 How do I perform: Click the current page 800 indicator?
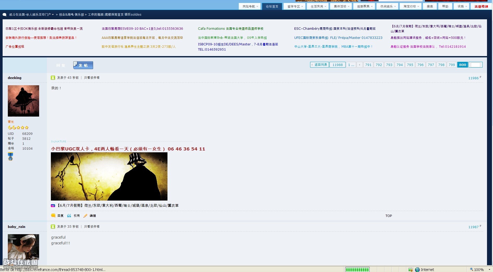(462, 65)
